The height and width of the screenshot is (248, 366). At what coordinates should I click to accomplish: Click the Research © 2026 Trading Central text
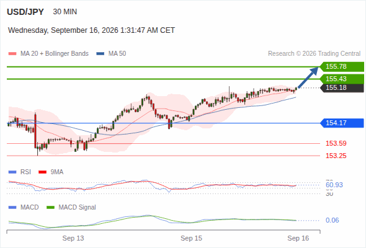314,54
